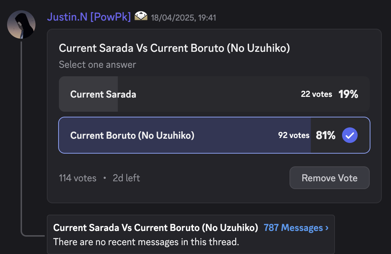Click the fan clan badge beside the username
391x254 pixels.
(x=141, y=16)
